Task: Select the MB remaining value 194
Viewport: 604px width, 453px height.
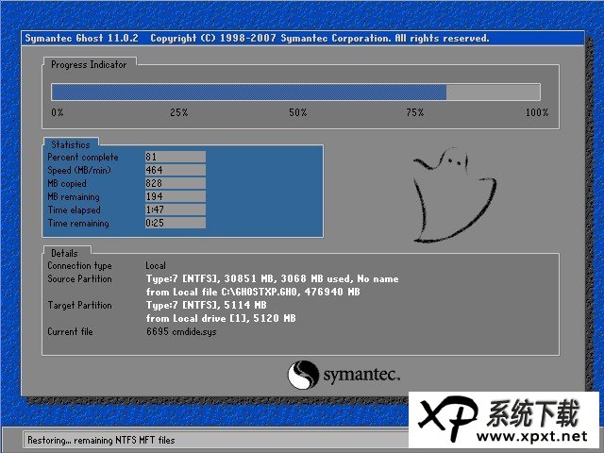Action: [176, 196]
